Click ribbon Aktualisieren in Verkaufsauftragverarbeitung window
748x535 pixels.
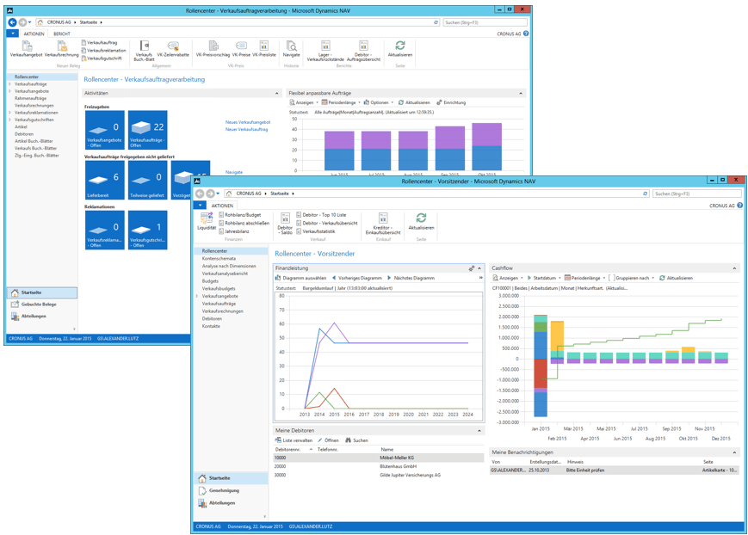[x=400, y=49]
